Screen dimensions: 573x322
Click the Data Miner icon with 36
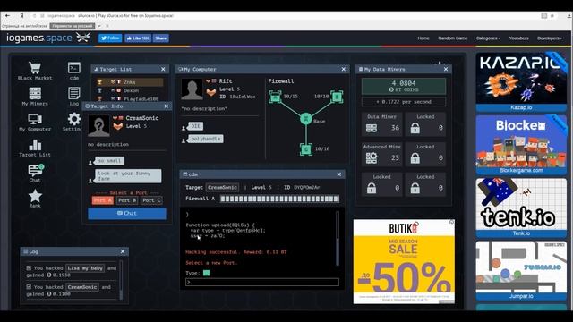(x=372, y=128)
